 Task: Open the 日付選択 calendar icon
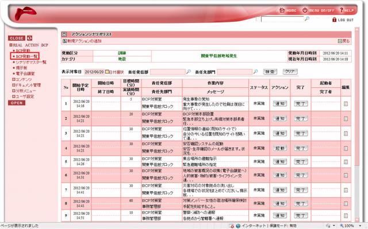point(107,72)
